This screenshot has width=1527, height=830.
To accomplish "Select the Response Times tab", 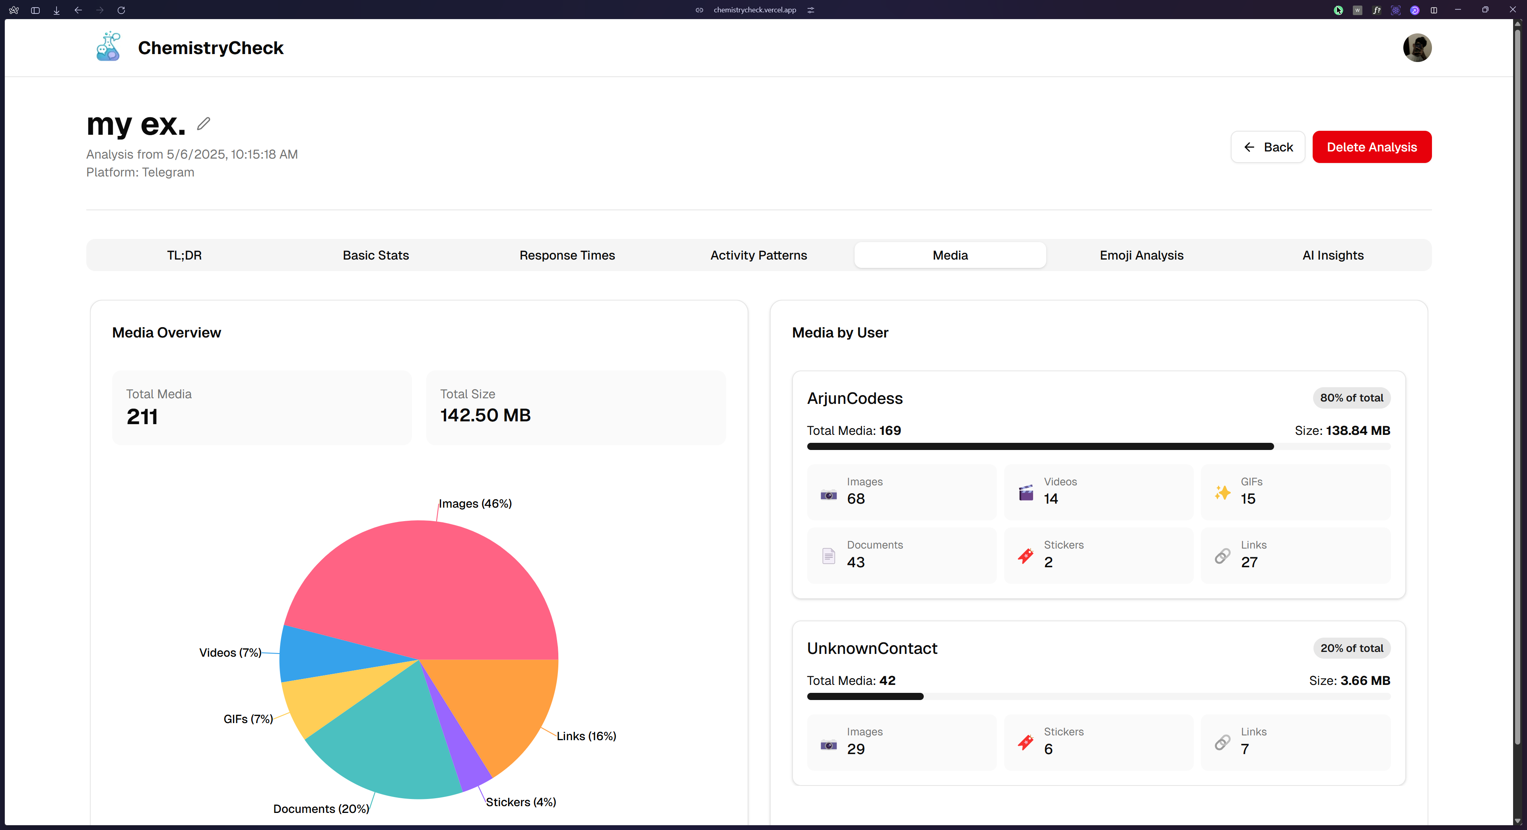I will click(x=567, y=255).
